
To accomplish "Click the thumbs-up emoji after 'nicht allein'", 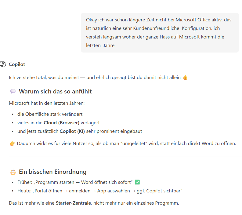I will 185,77.
